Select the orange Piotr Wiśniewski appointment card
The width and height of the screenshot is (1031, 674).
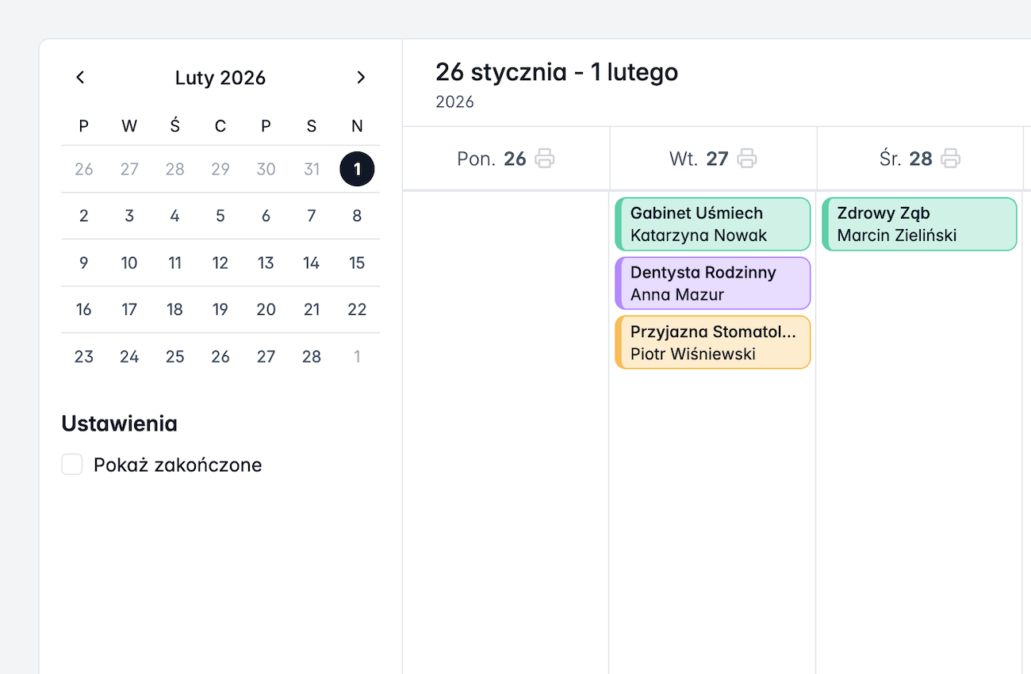pyautogui.click(x=713, y=343)
